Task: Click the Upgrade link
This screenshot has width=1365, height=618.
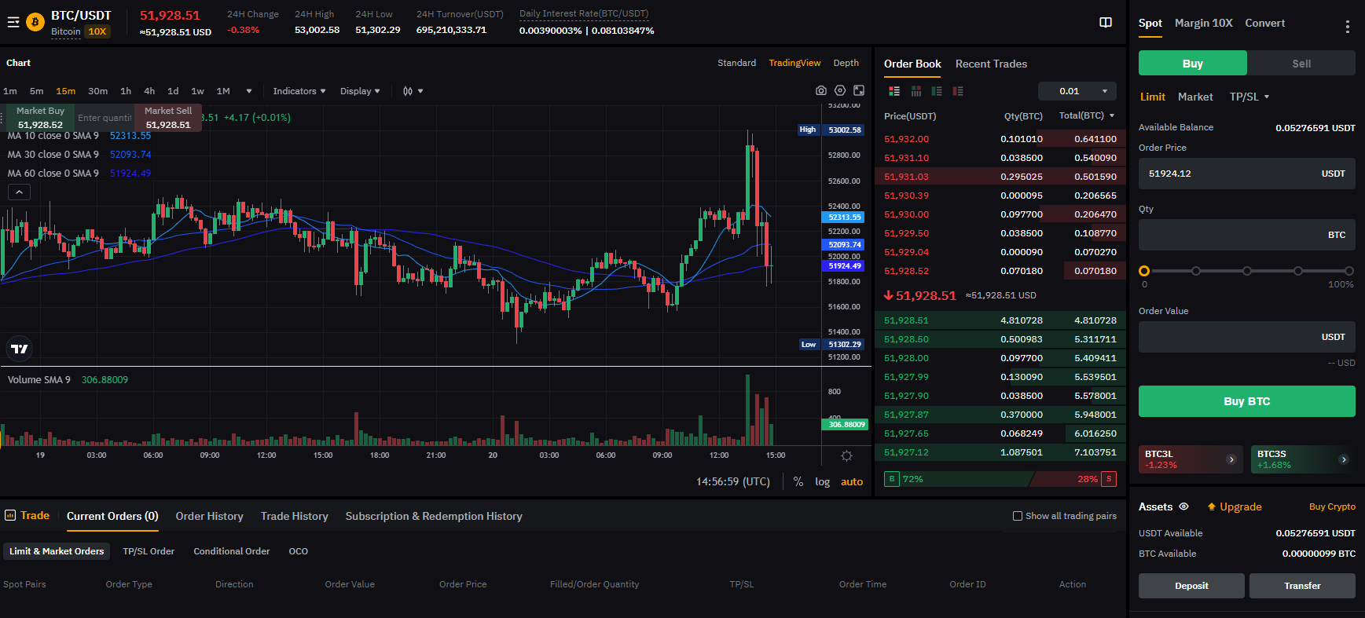Action: pyautogui.click(x=1235, y=507)
